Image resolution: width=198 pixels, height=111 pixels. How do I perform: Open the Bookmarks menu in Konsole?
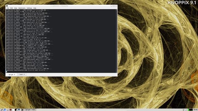point(22,8)
